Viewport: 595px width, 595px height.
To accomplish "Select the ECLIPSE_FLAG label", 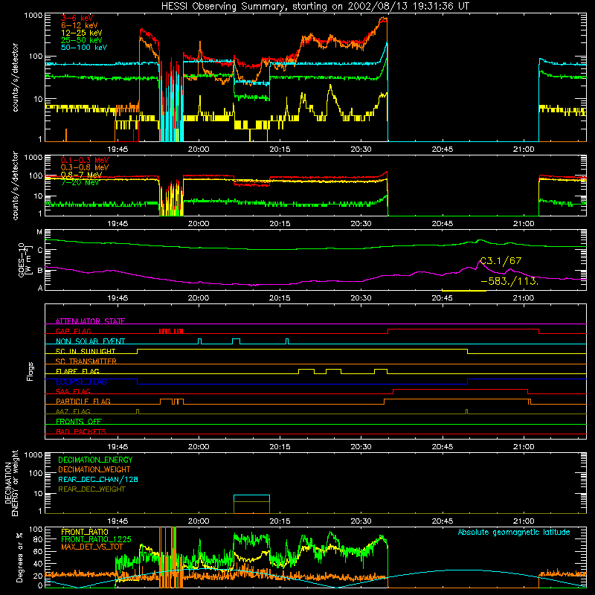I will [x=81, y=382].
